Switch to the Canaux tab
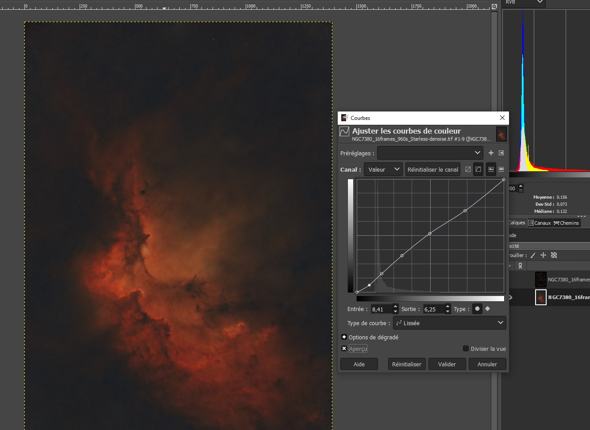590x430 pixels. click(539, 223)
